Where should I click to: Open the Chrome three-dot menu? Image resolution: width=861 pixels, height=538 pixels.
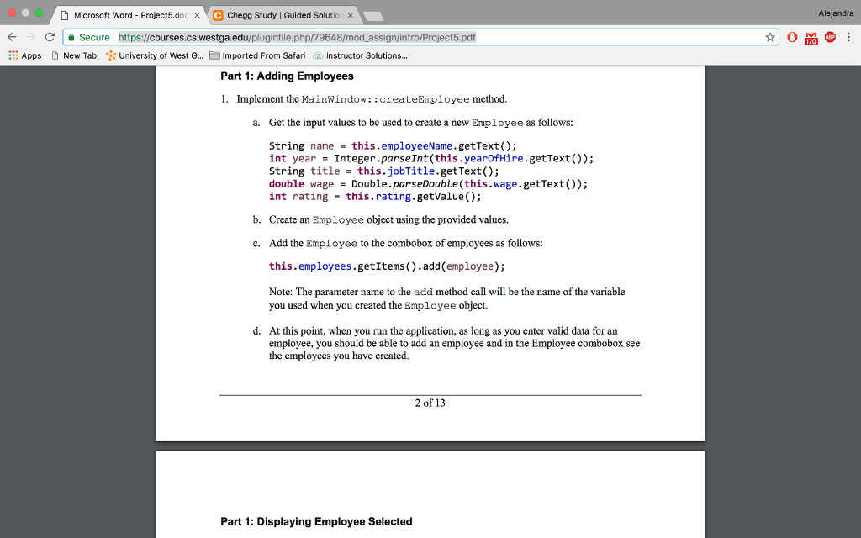click(850, 38)
